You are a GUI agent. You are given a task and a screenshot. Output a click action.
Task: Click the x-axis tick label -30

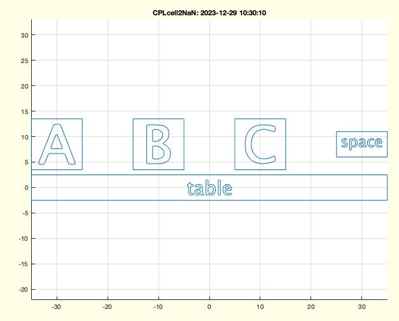(57, 306)
